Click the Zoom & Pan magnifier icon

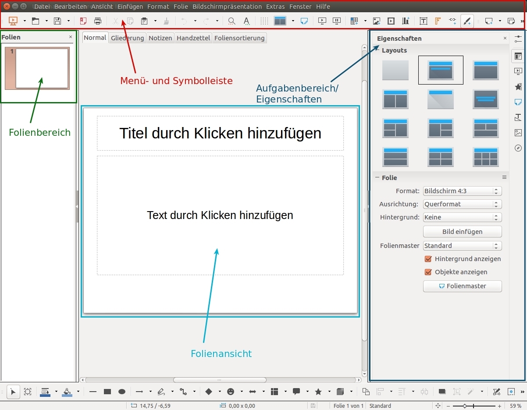(x=231, y=21)
